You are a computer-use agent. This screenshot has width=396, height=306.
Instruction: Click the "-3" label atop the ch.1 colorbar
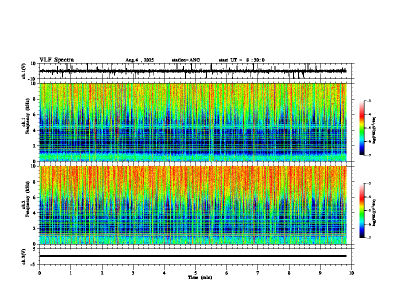[369, 100]
